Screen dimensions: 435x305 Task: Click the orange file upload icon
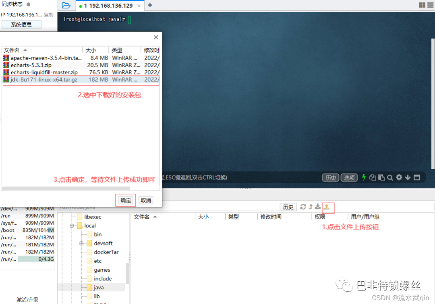point(327,207)
